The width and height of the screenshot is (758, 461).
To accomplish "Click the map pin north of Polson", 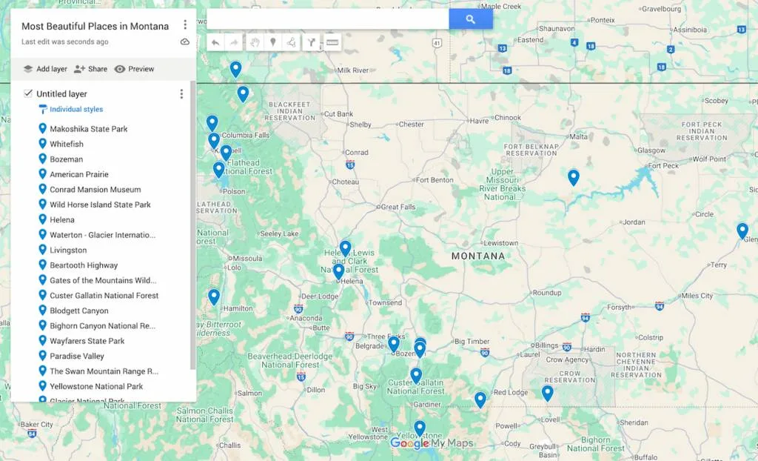I will 218,170.
